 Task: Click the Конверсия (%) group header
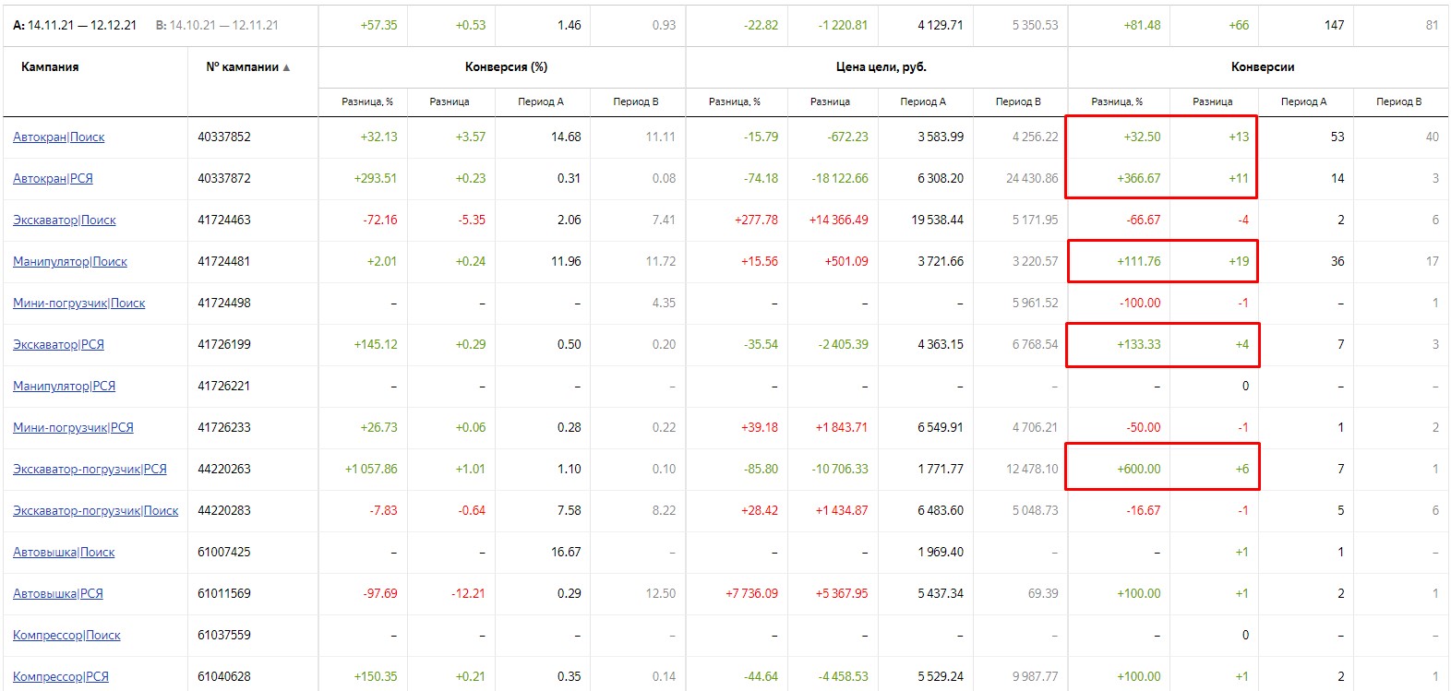tap(506, 66)
